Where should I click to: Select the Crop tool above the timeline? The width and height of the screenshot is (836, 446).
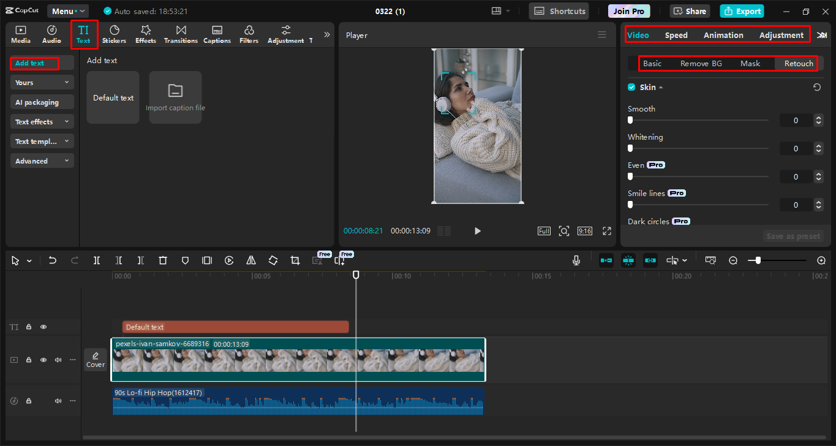pyautogui.click(x=295, y=260)
